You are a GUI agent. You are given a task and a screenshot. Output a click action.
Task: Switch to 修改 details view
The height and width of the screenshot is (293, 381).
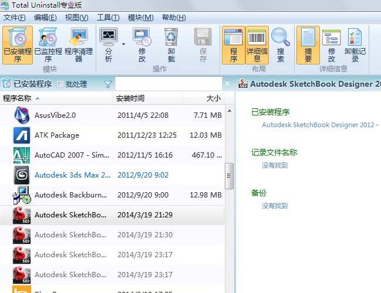(332, 45)
